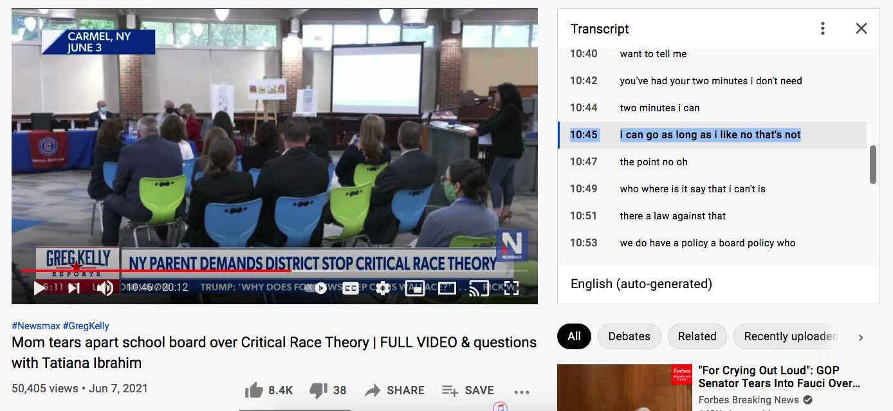Viewport: 893px width, 411px height.
Task: Click the transcript panel scrollbar thumb
Action: (873, 165)
